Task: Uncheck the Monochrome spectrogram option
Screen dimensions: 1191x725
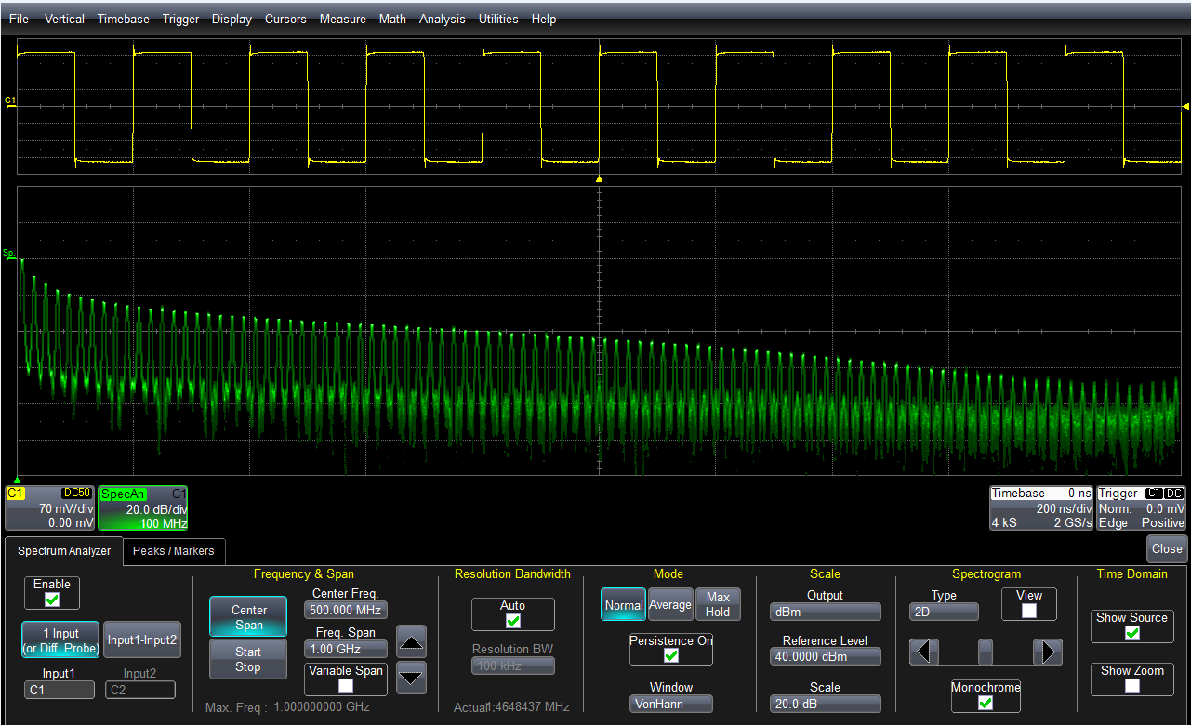Action: coord(986,705)
